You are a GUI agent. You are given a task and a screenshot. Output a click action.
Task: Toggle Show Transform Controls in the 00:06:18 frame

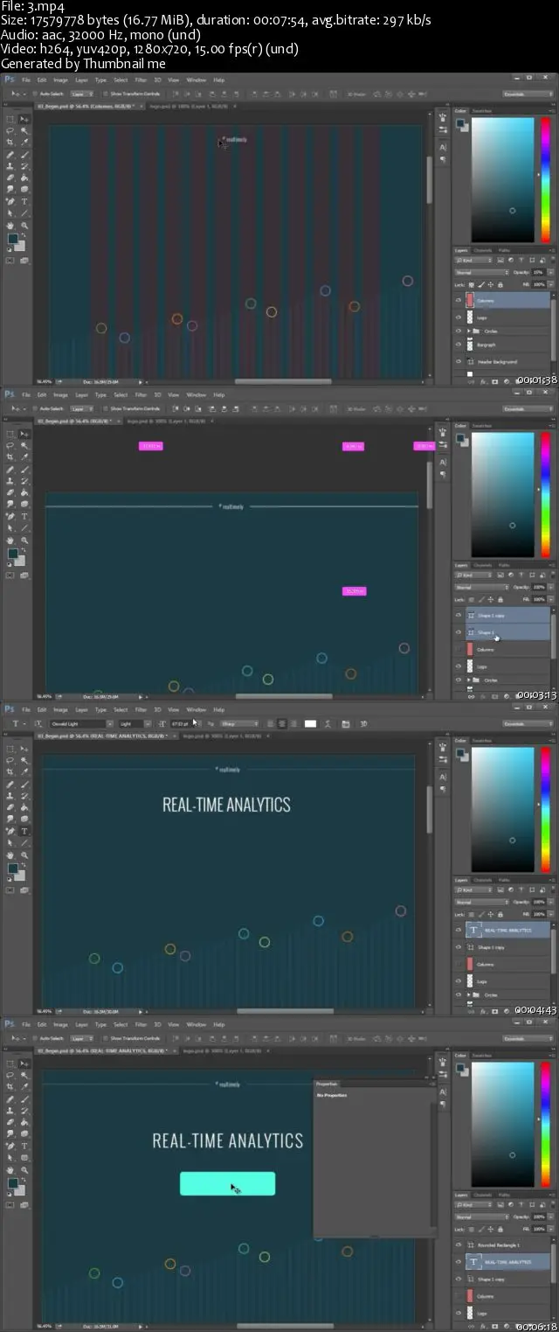pos(106,1038)
